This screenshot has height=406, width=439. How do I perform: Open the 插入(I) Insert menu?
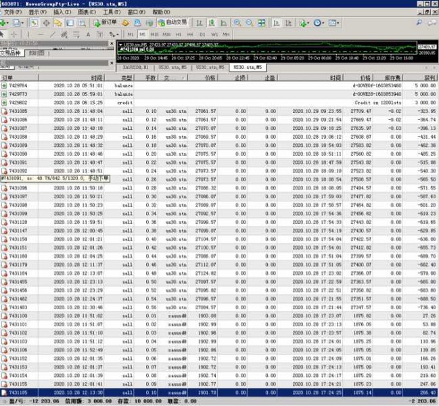[x=62, y=12]
